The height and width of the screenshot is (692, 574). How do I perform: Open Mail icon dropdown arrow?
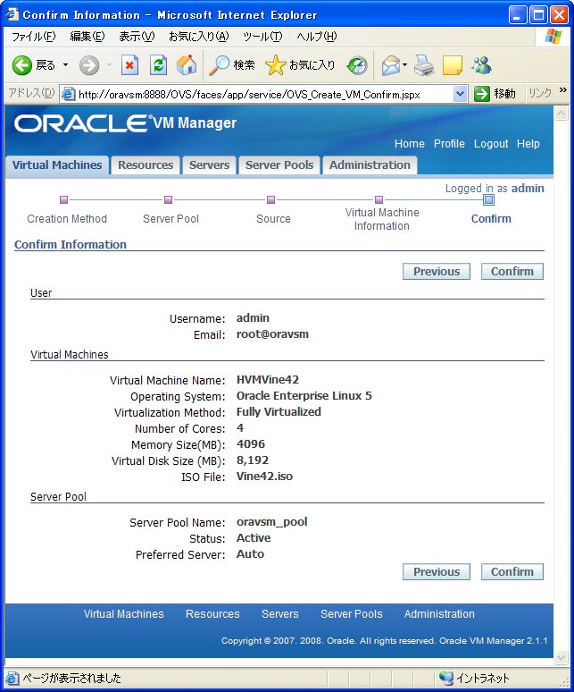pyautogui.click(x=405, y=65)
